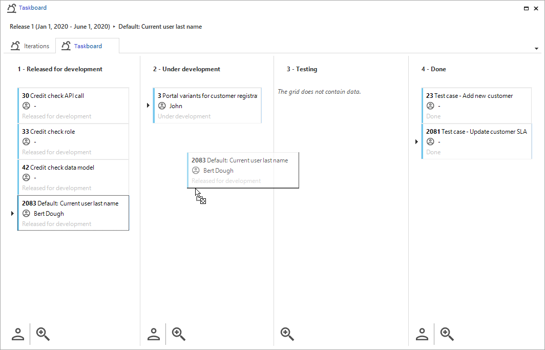Open the tab overflow dropdown arrow
Viewport: 545px width, 350px height.
point(536,49)
